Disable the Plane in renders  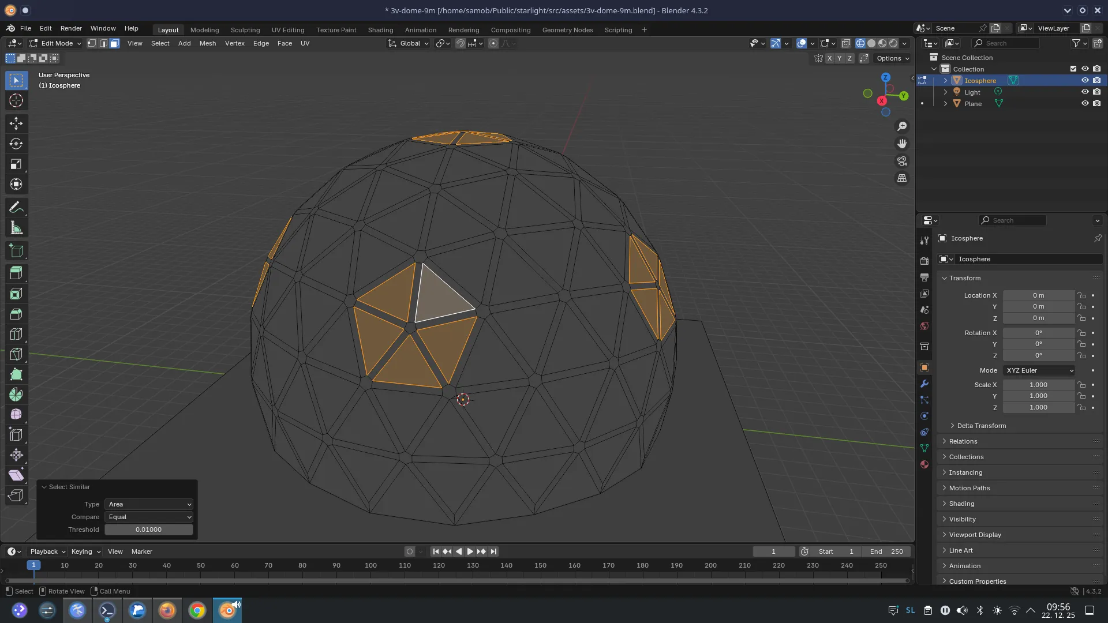coord(1097,103)
